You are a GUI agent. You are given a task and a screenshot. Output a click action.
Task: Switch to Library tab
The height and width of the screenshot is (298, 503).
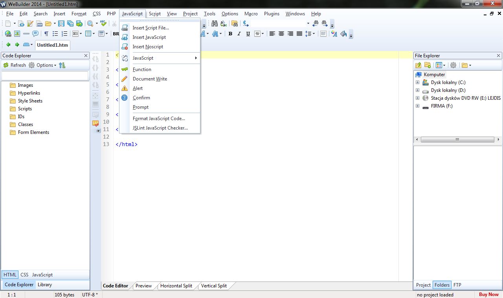click(45, 285)
